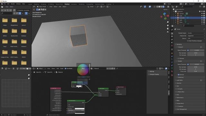Expand the Light Paths panel
The image size is (206, 116).
coord(180,80)
